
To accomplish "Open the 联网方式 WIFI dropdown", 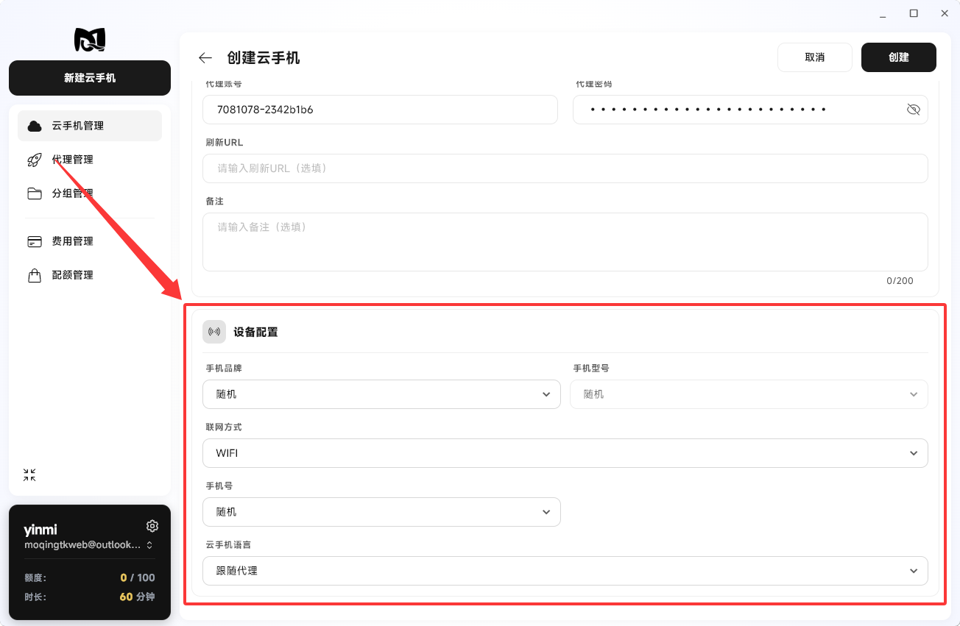I will (565, 453).
